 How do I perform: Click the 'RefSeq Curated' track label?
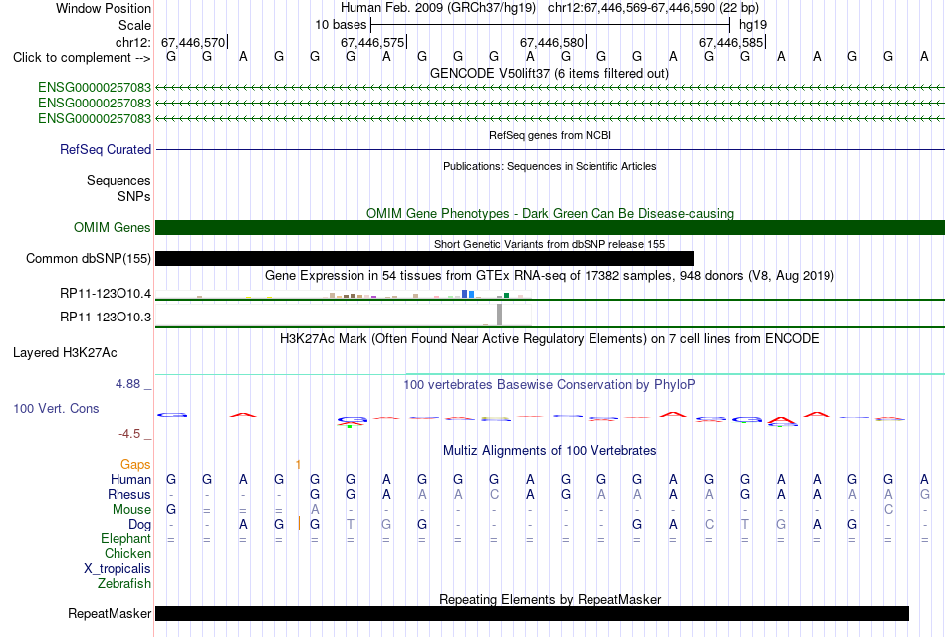(106, 149)
